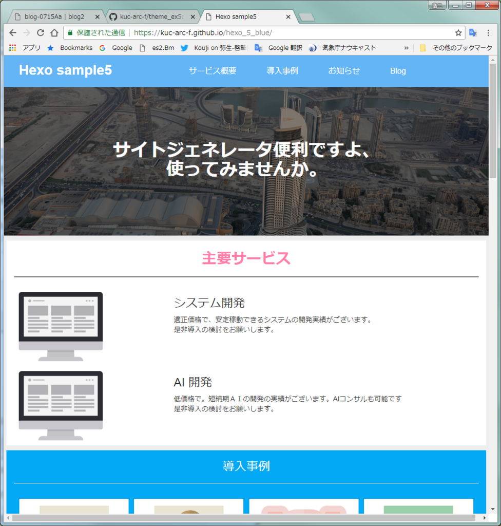Open a new tab with the blank tab button
Image resolution: width=501 pixels, height=526 pixels.
tap(306, 17)
